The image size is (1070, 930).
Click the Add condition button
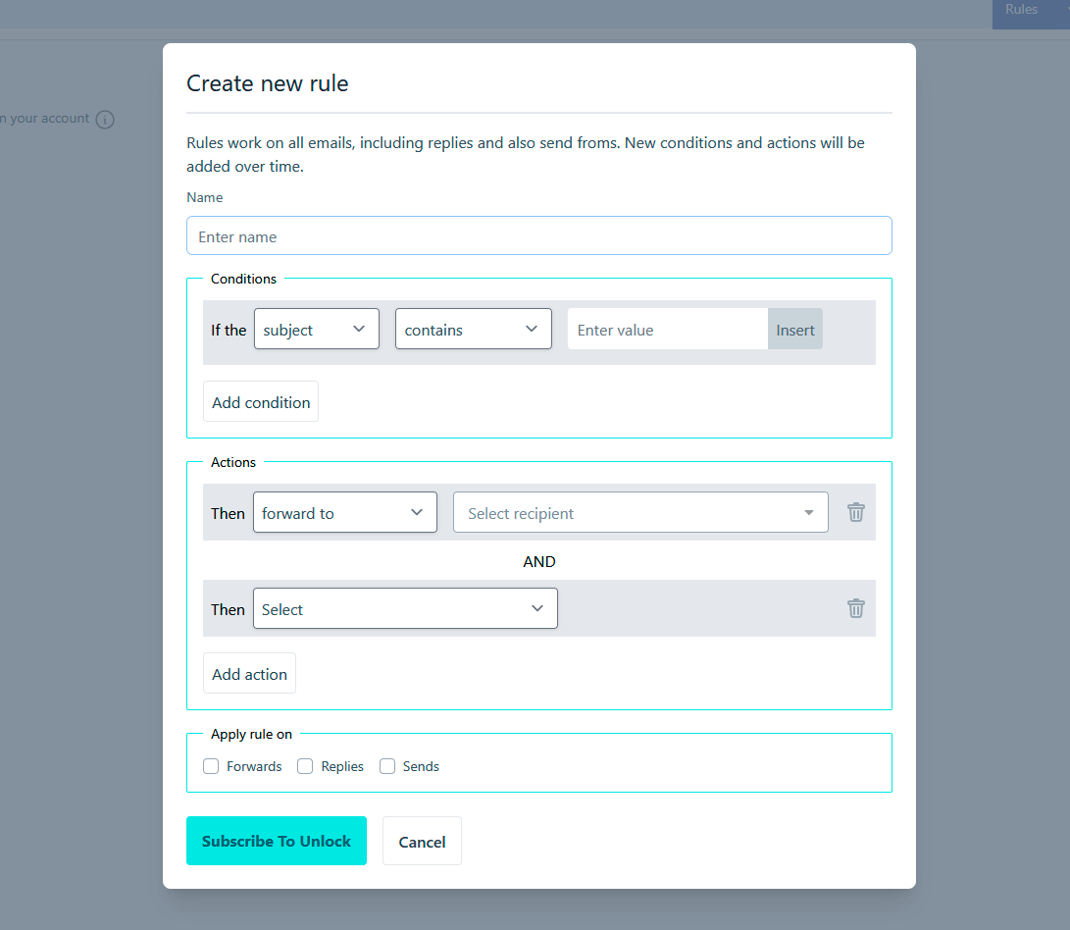(x=261, y=401)
